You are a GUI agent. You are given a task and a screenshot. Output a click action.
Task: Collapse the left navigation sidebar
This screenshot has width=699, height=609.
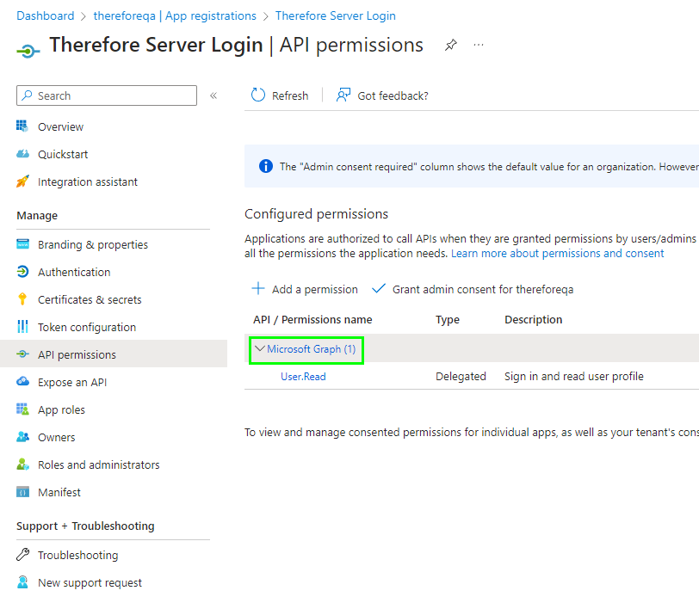coord(213,96)
